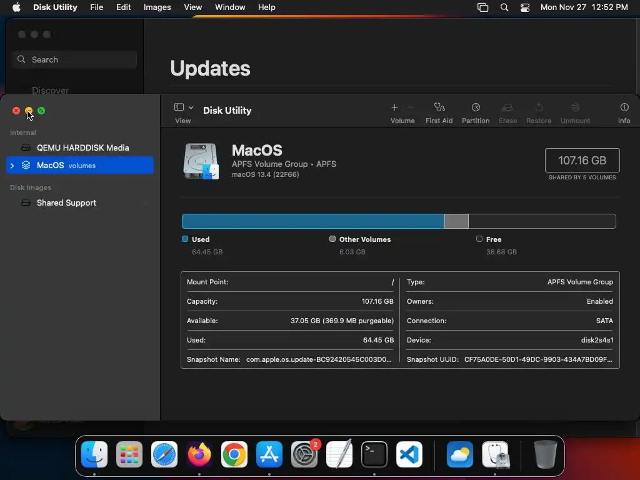Open TextEdit from the Dock
The height and width of the screenshot is (480, 640).
tap(339, 454)
